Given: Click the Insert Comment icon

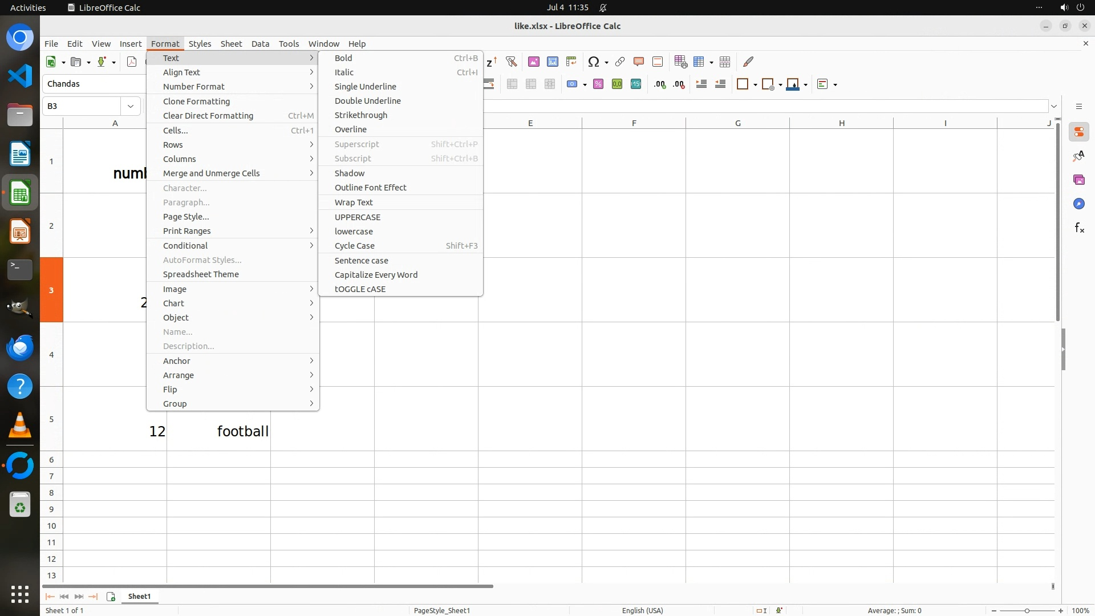Looking at the screenshot, I should [x=639, y=62].
